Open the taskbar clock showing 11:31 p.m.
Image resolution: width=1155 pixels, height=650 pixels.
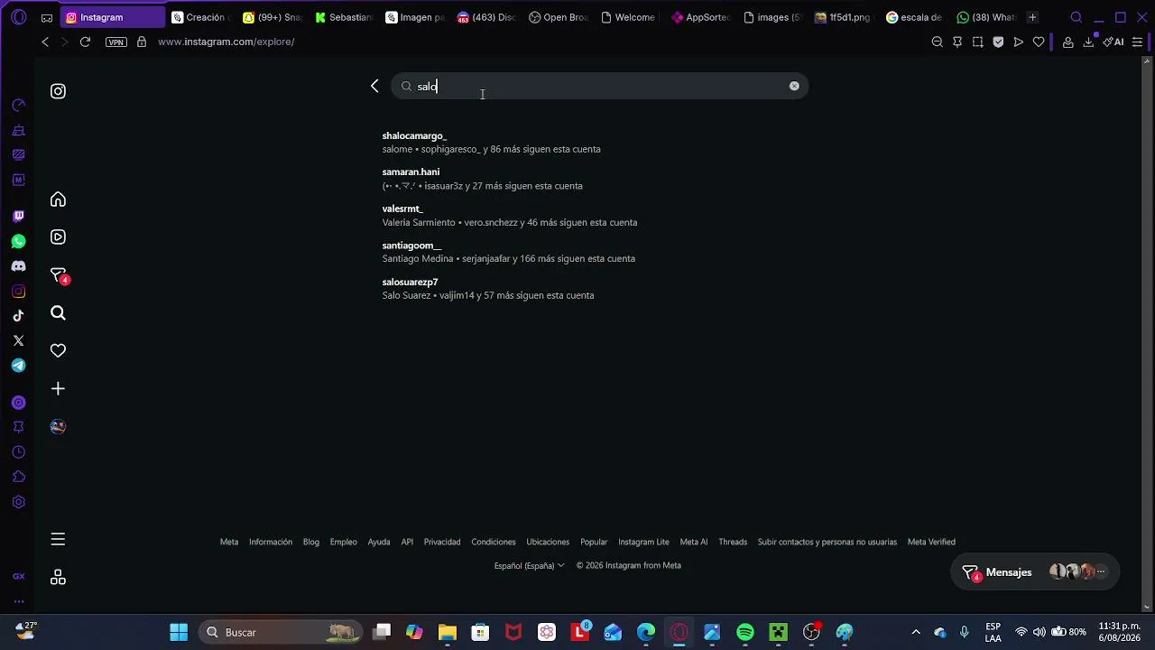tap(1119, 632)
